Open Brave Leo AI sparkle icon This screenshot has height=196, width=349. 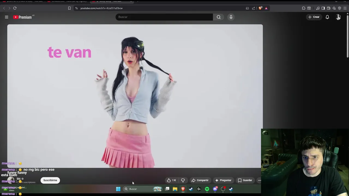[x=334, y=8]
